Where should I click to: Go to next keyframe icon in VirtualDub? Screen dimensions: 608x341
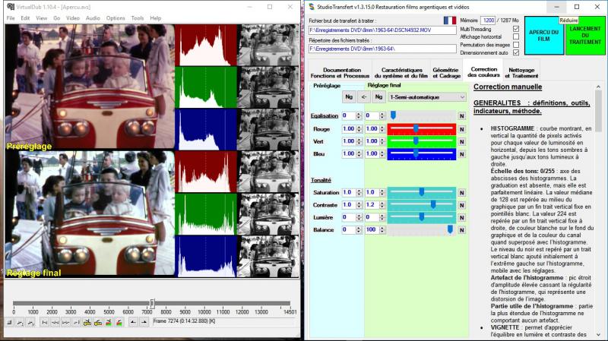tap(98, 322)
